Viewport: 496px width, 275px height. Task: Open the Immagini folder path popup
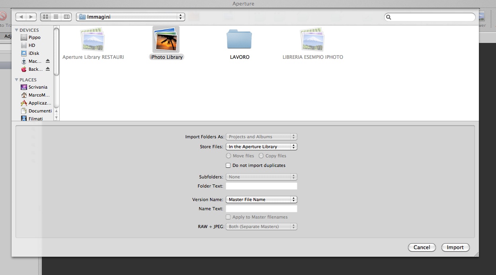click(x=131, y=17)
